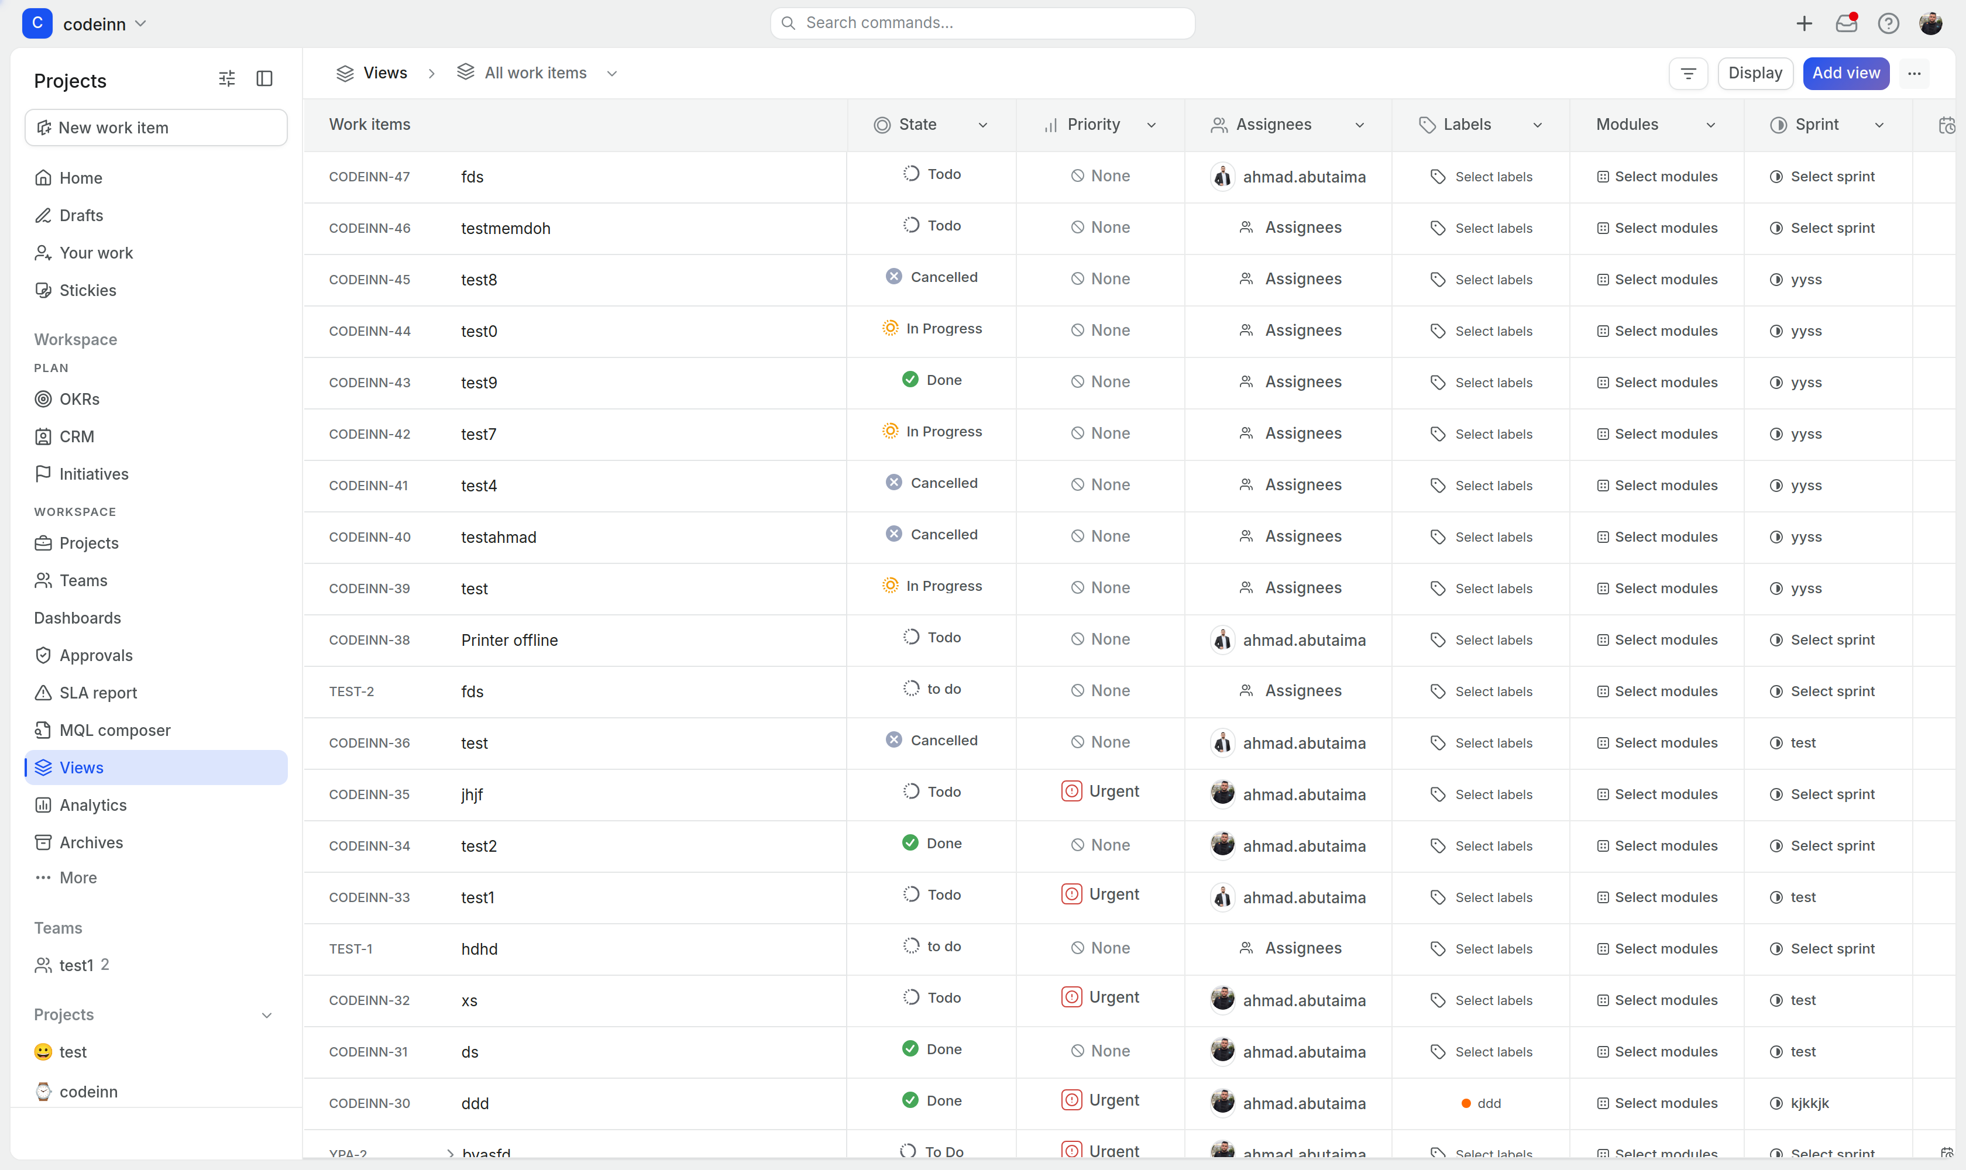Click the Done state icon for test9
This screenshot has width=1966, height=1170.
(x=910, y=379)
